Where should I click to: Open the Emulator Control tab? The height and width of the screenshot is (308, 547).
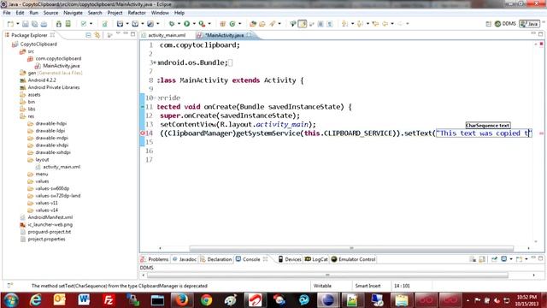pos(353,259)
